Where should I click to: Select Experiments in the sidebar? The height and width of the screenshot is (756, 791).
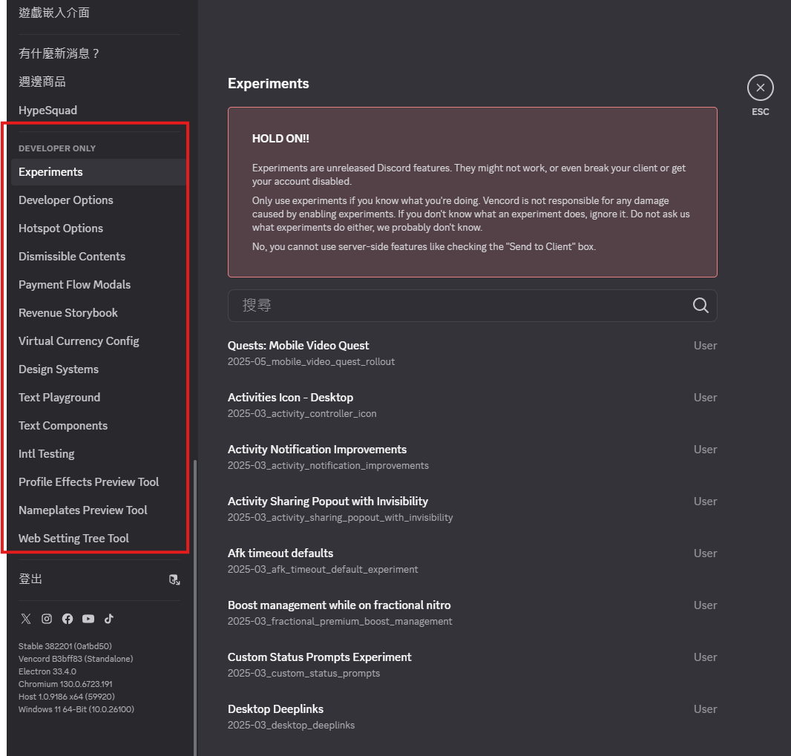[x=99, y=172]
